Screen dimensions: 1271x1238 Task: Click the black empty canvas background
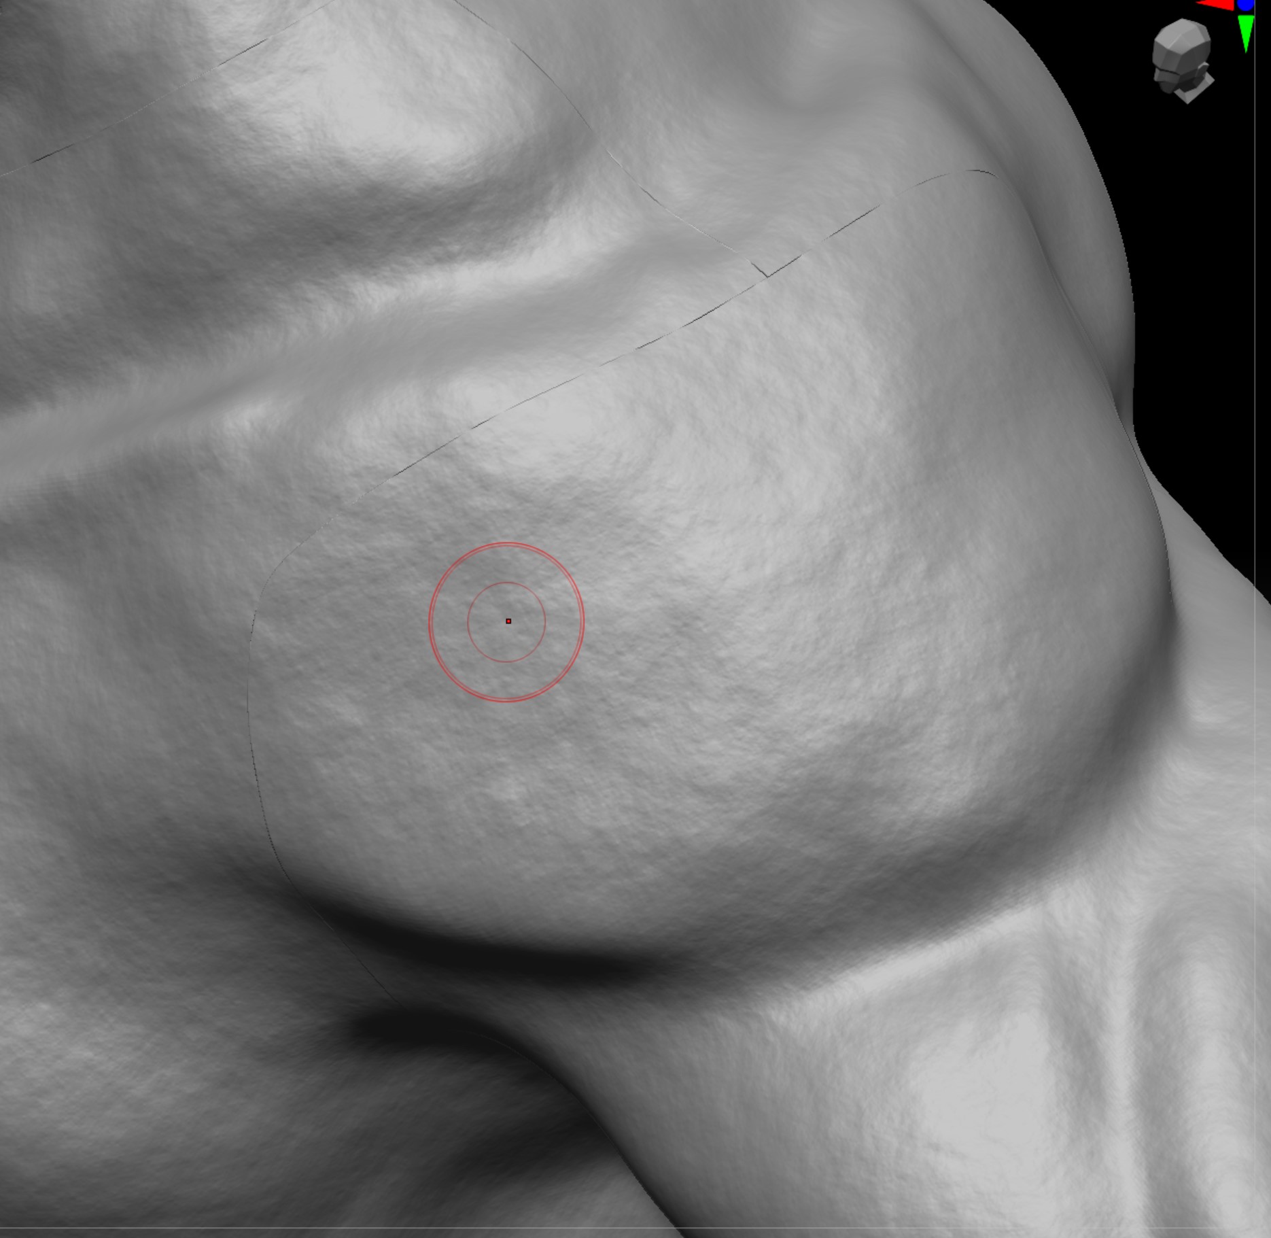pos(1196,272)
